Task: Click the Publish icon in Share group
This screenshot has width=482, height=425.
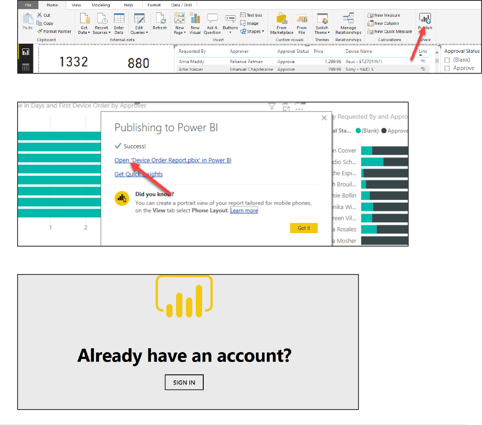Action: (425, 18)
